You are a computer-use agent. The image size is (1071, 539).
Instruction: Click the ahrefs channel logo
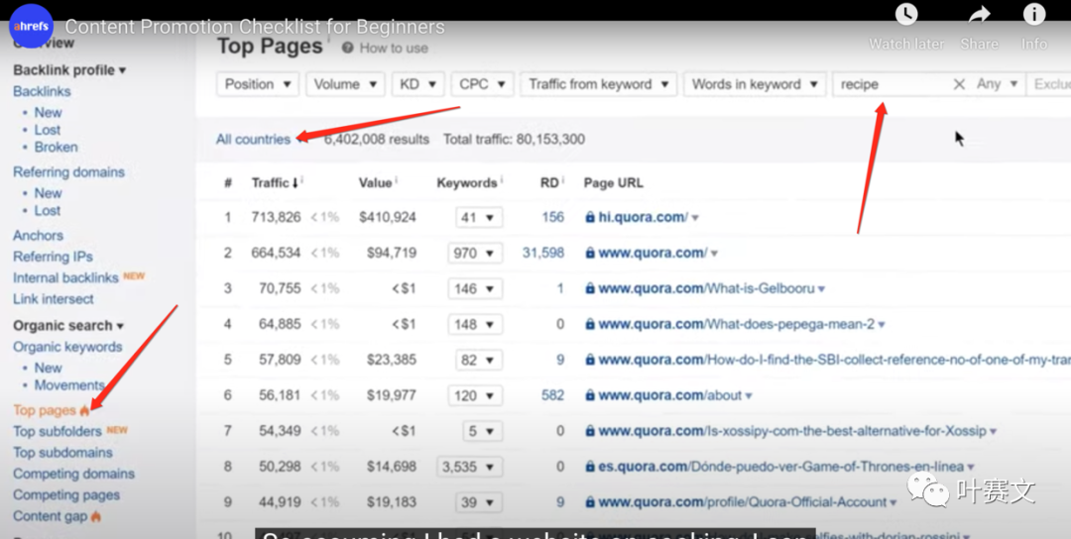[x=31, y=27]
